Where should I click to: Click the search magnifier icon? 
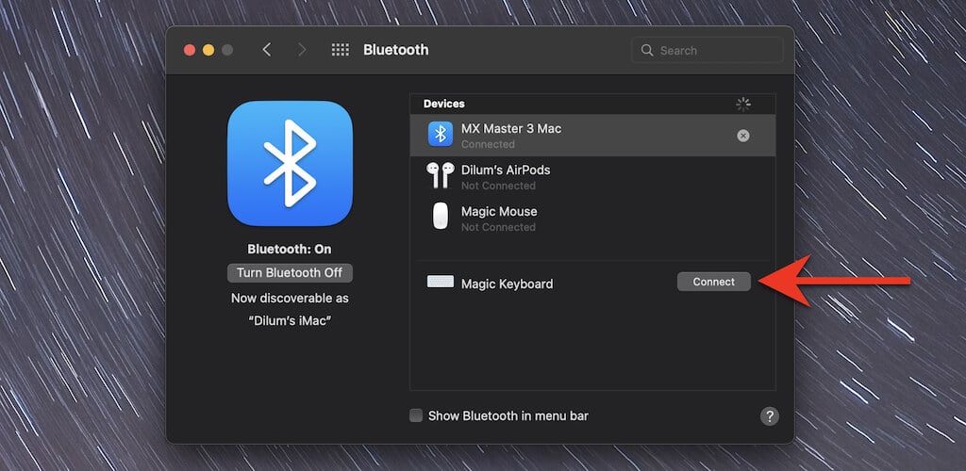646,50
